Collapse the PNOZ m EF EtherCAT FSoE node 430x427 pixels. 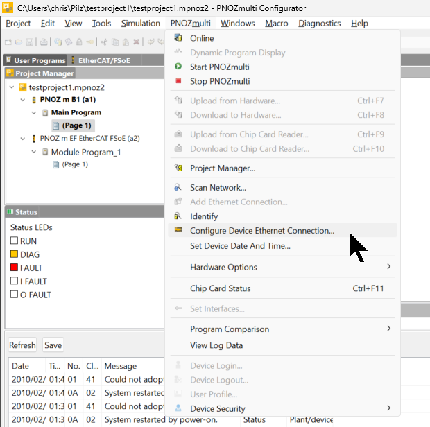[x=23, y=139]
